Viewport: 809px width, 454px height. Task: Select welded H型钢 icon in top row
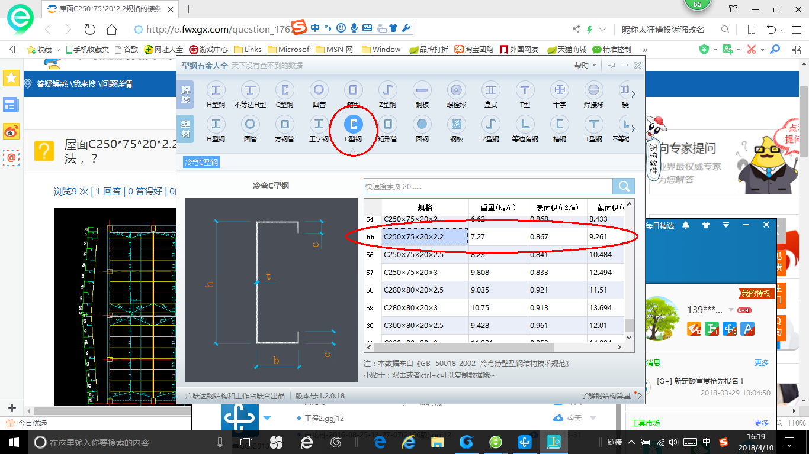pyautogui.click(x=216, y=90)
